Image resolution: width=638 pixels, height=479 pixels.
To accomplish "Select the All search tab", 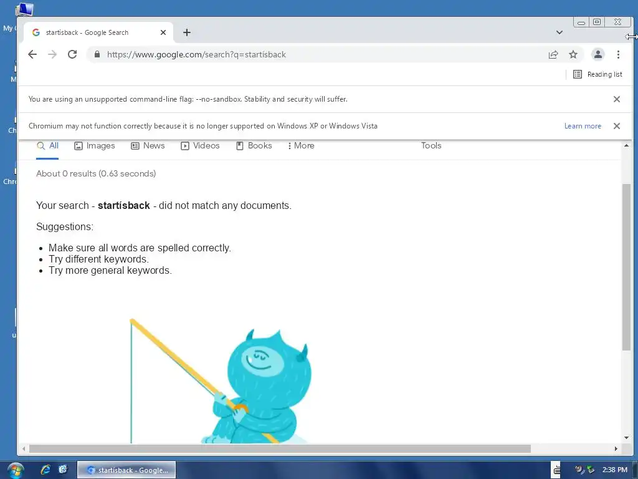I will pyautogui.click(x=47, y=146).
